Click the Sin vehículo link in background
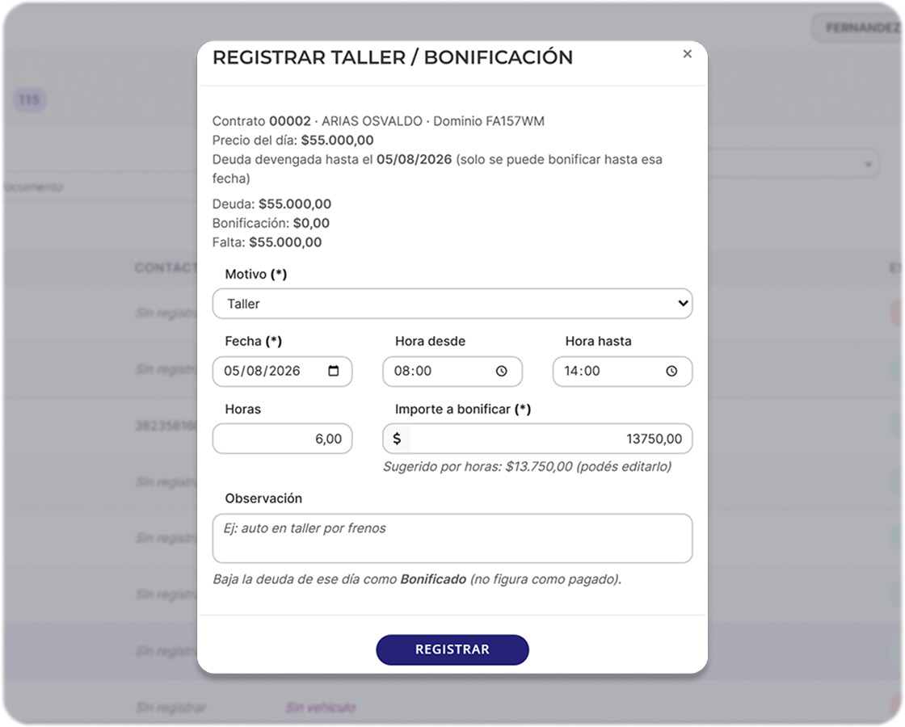The width and height of the screenshot is (905, 727). point(320,708)
